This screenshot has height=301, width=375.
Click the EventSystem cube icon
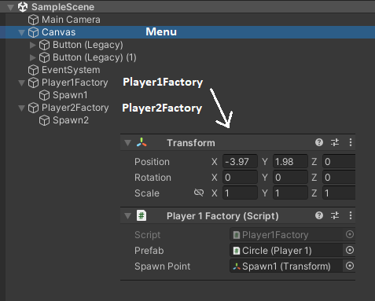[33, 70]
